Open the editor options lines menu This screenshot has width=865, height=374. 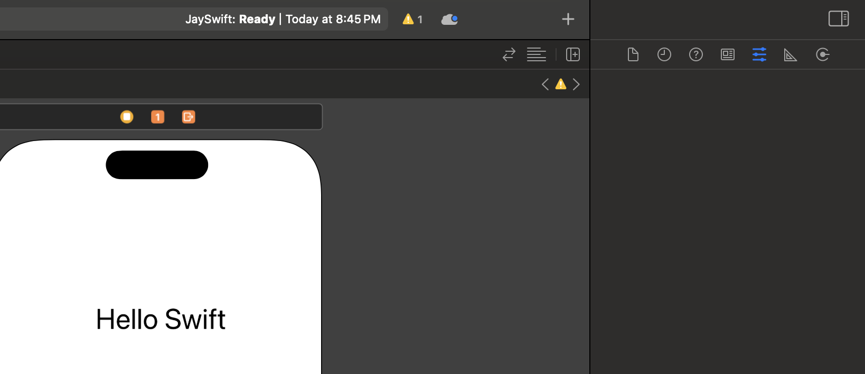click(536, 54)
